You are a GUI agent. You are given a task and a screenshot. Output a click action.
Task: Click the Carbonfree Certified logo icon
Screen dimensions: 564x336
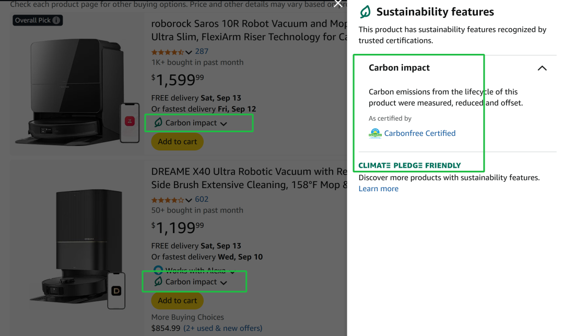[375, 133]
